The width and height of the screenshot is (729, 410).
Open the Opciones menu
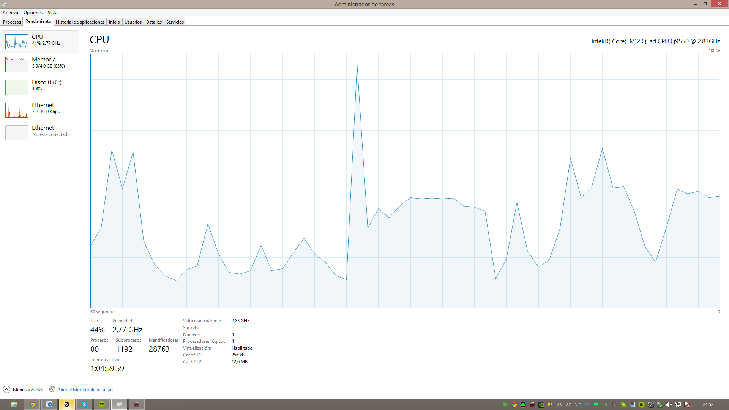[x=33, y=13]
